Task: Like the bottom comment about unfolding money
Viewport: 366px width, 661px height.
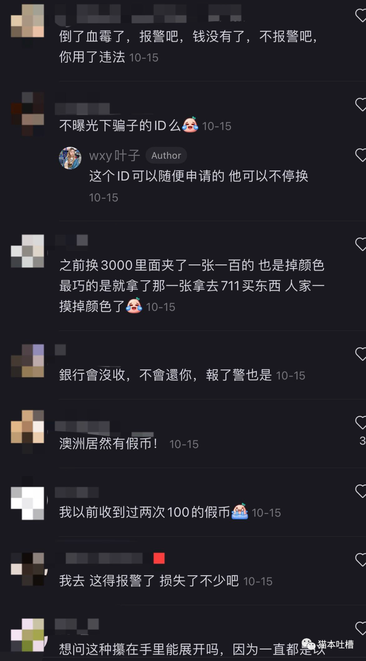Action: click(361, 628)
